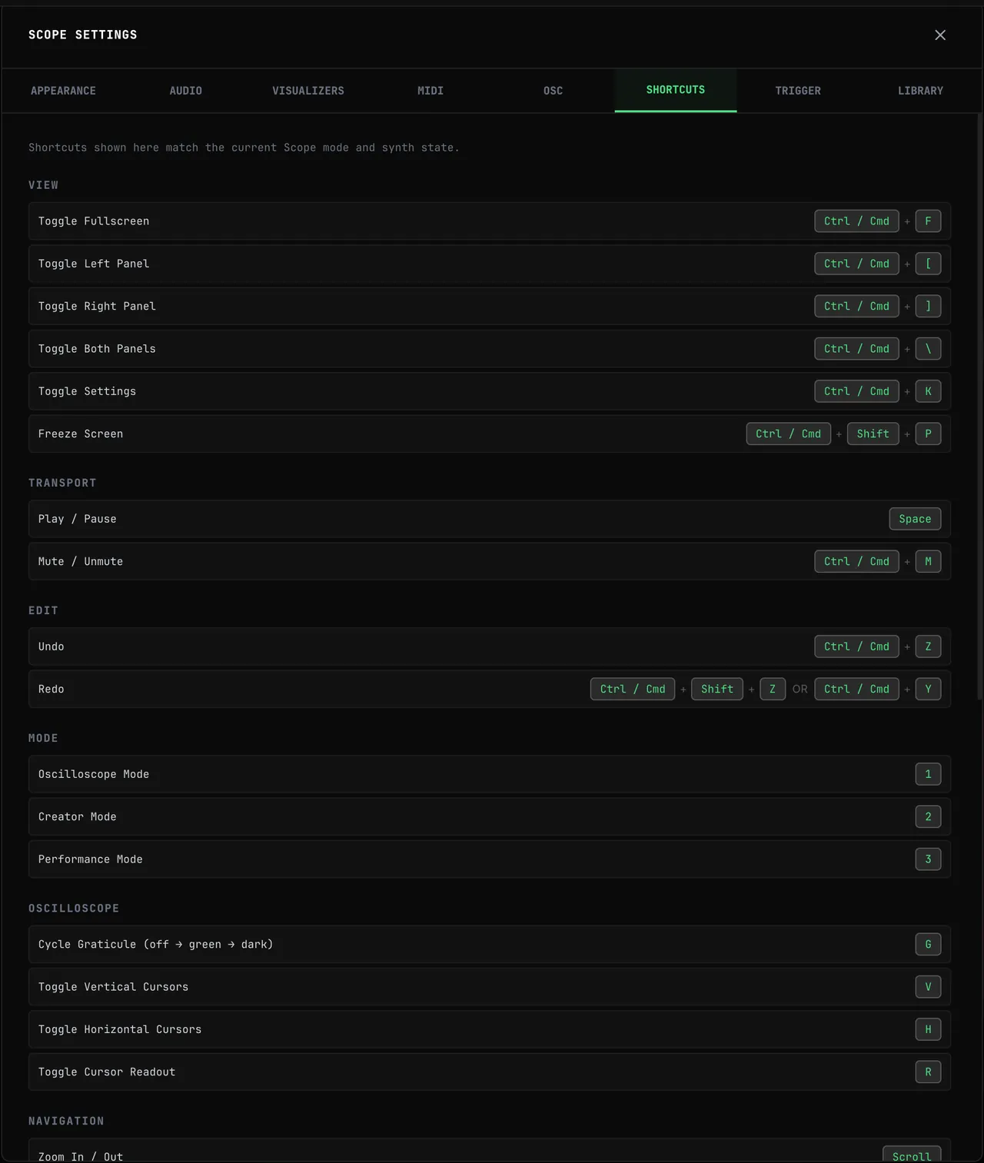984x1163 pixels.
Task: Click the "Undo" shortcut label
Action: tap(52, 646)
